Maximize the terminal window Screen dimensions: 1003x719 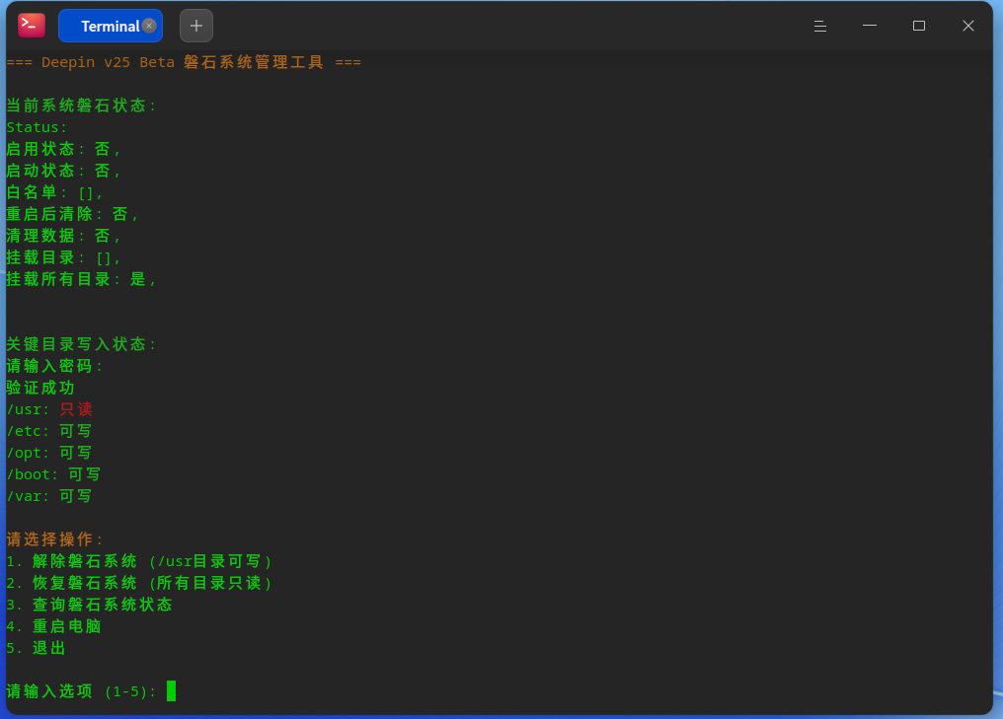click(918, 26)
